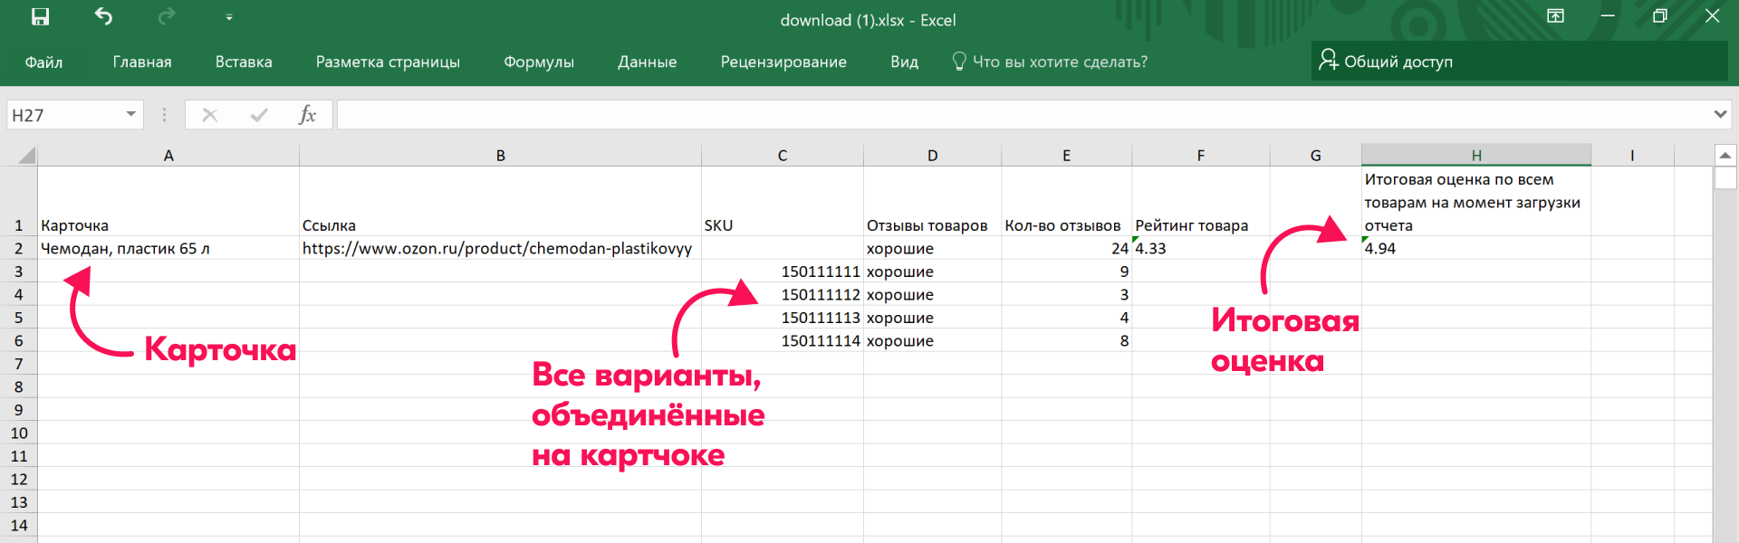Switch to the Формулы tab
This screenshot has height=543, width=1739.
pyautogui.click(x=539, y=62)
